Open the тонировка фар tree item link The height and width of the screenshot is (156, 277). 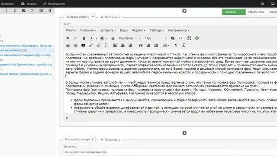pyautogui.click(x=26, y=55)
